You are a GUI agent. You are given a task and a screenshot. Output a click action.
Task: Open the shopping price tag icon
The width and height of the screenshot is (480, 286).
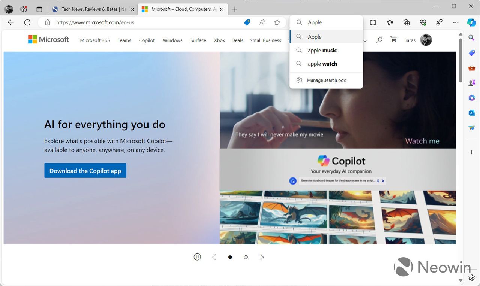[x=247, y=22]
